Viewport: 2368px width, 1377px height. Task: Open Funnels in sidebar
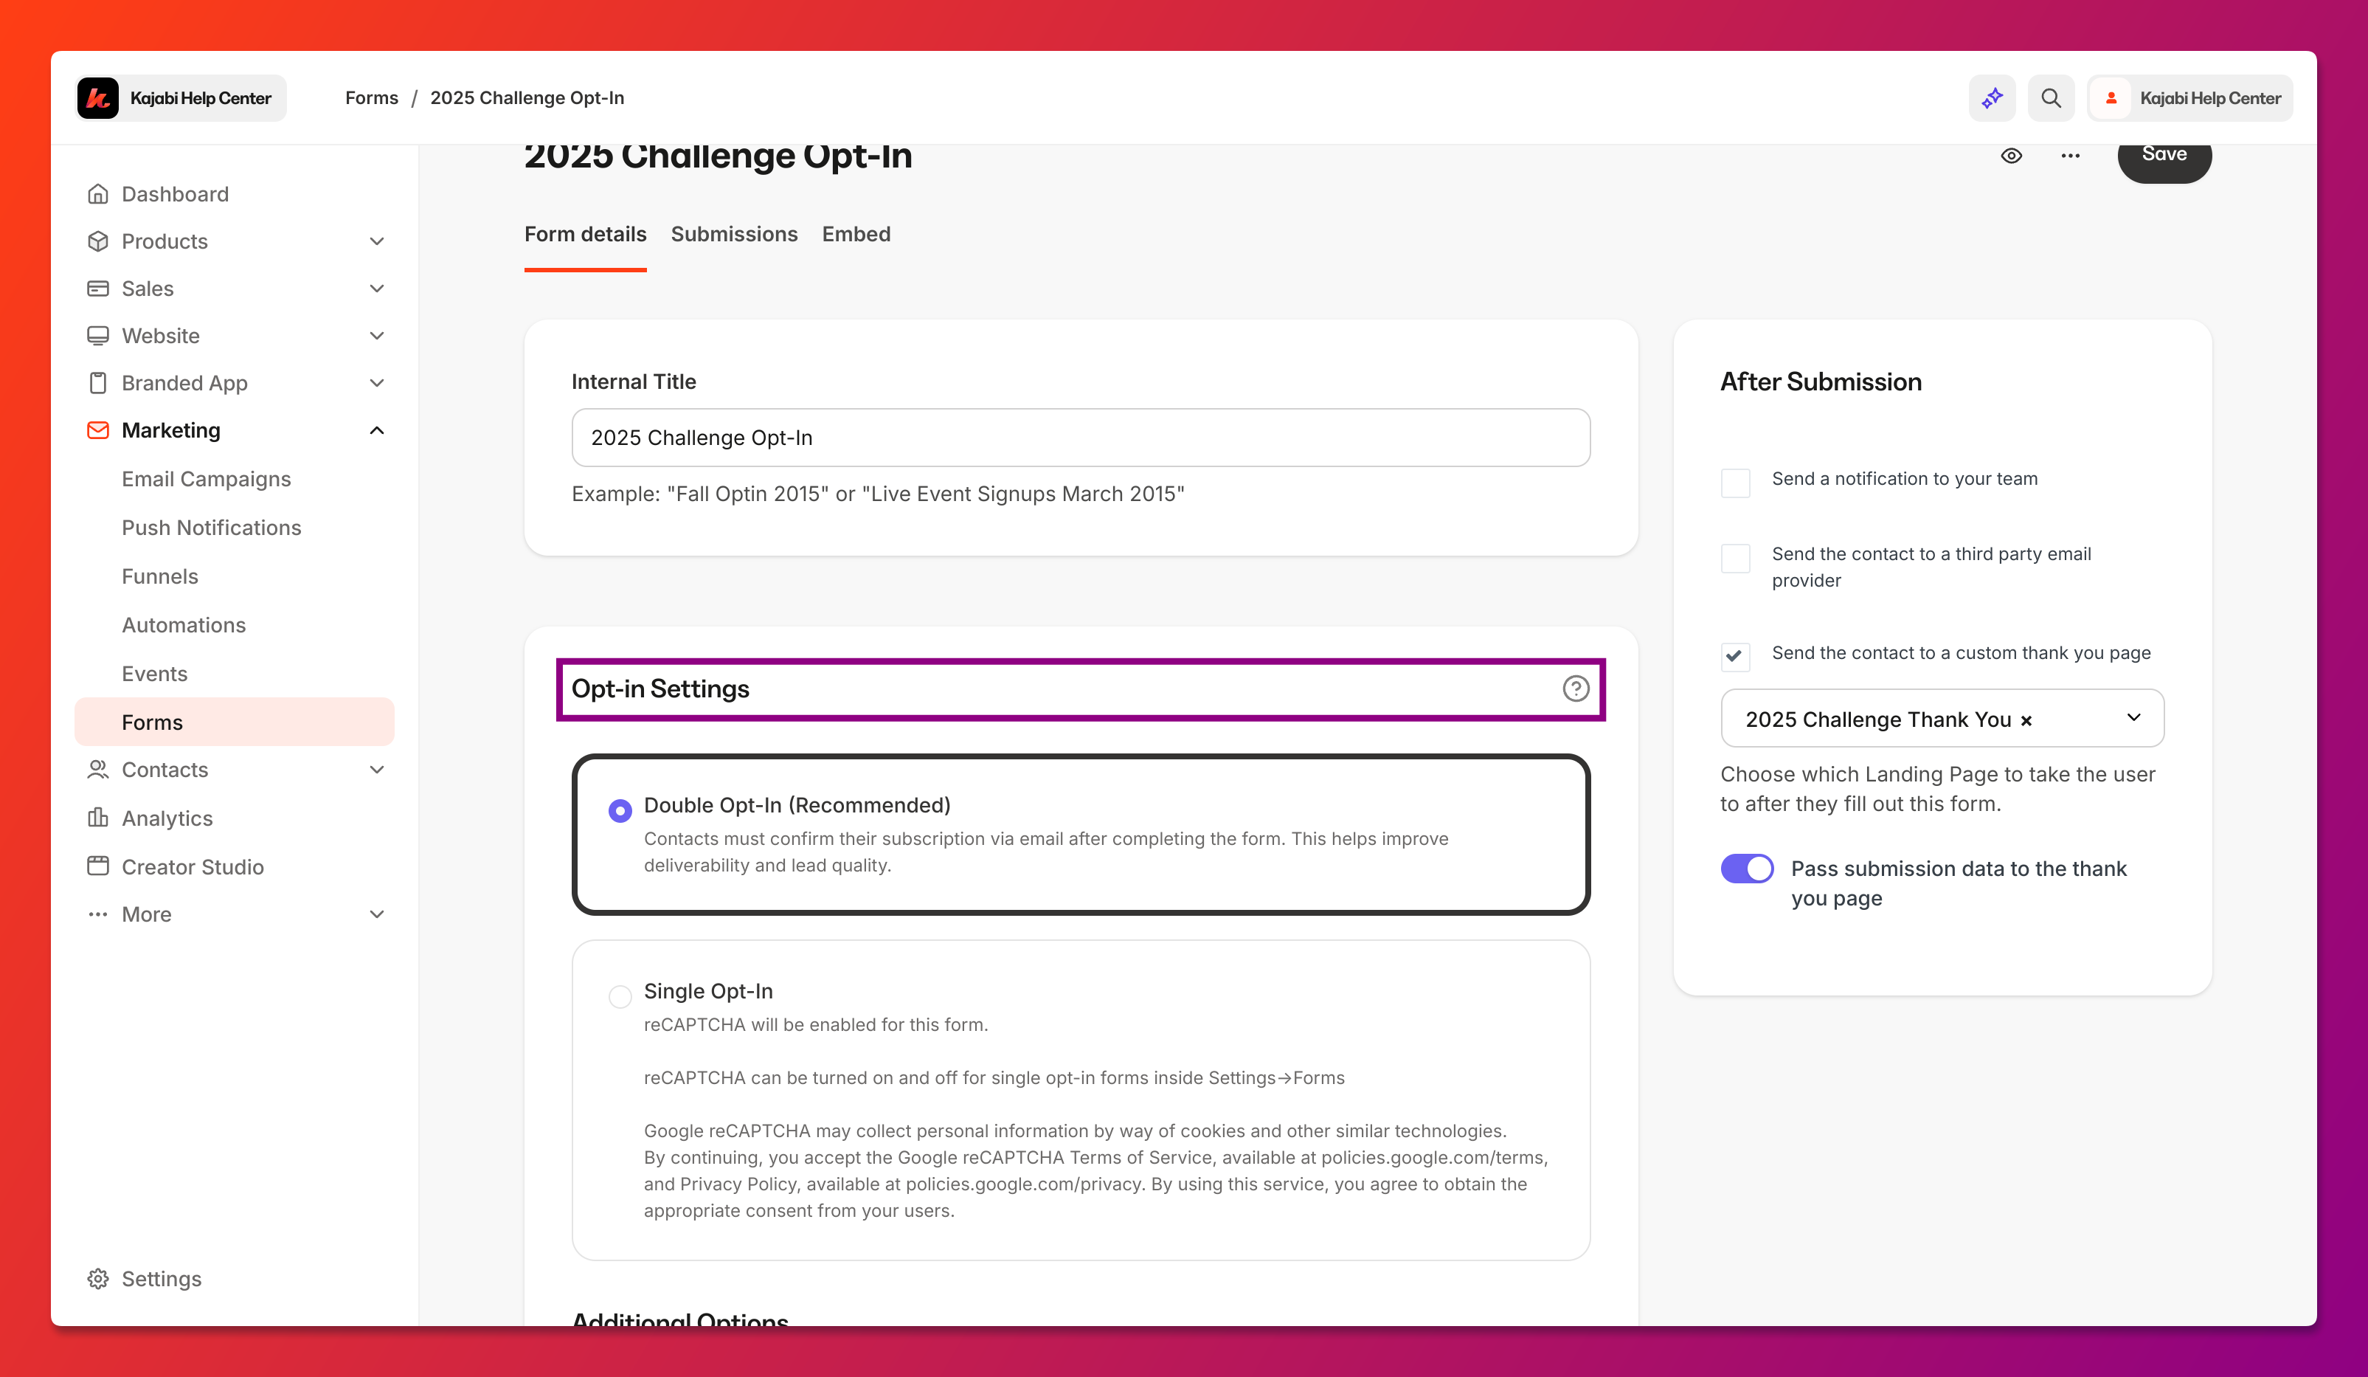160,577
